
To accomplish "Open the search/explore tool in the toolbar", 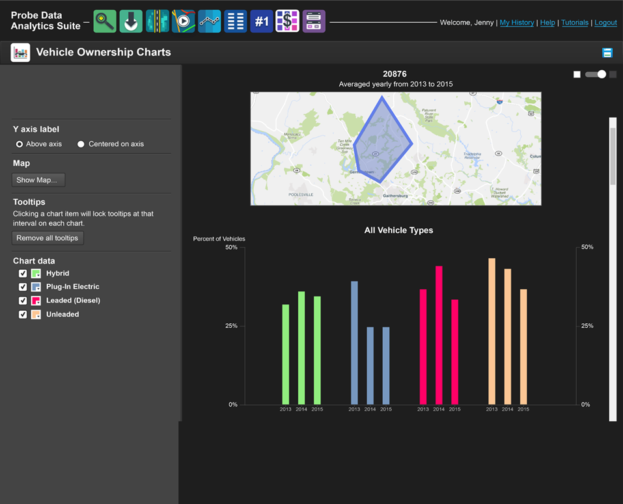I will (x=104, y=21).
